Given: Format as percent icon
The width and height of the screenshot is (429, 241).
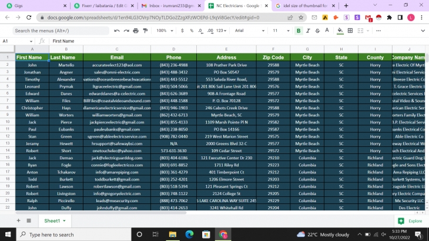Looking at the screenshot, I should pos(192,31).
